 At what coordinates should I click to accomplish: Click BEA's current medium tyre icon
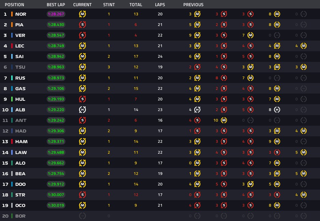tap(82, 174)
